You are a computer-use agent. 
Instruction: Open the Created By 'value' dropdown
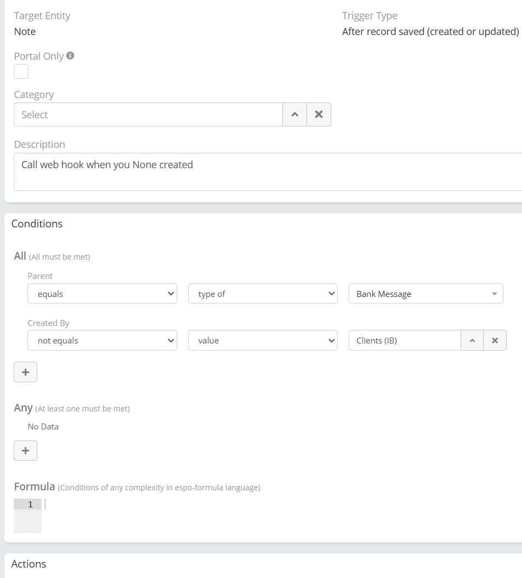click(263, 340)
